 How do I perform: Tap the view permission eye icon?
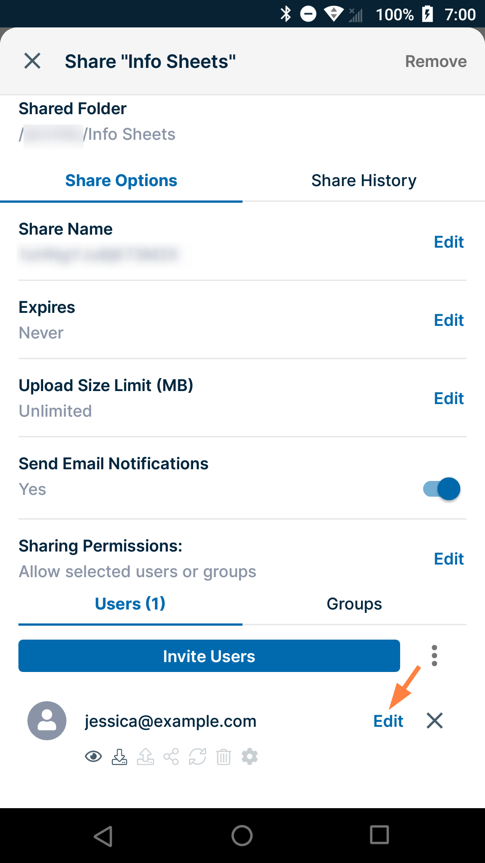point(93,756)
